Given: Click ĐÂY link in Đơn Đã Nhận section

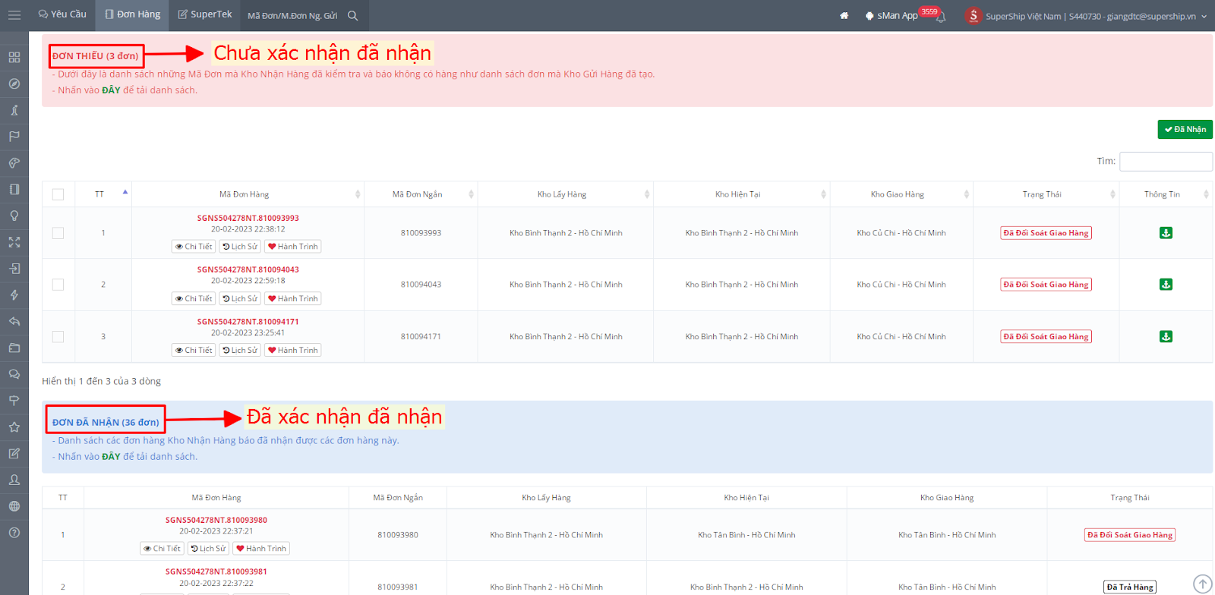Looking at the screenshot, I should pos(111,457).
